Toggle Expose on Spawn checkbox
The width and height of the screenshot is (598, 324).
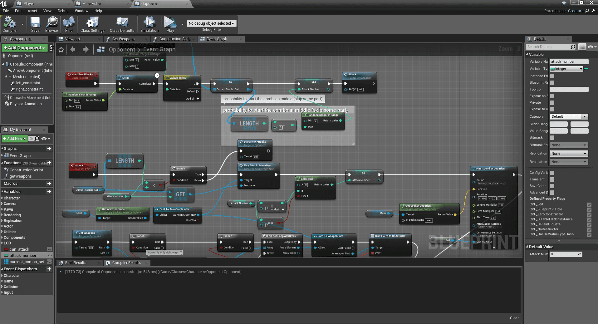point(552,96)
